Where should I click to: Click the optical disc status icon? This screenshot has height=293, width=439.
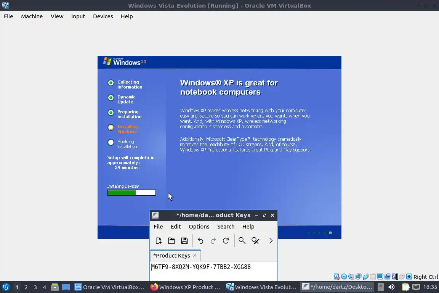click(x=344, y=277)
